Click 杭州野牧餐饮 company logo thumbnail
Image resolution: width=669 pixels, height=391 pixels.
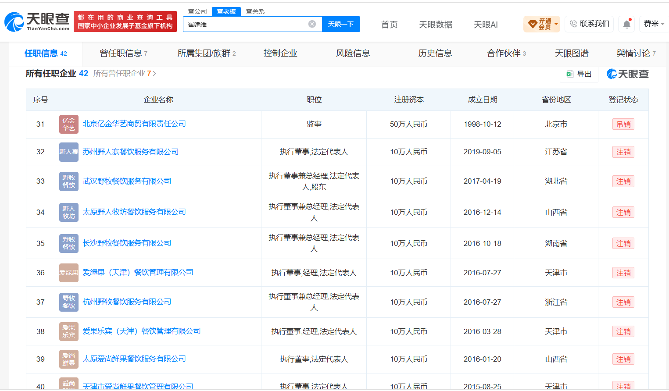click(x=69, y=302)
